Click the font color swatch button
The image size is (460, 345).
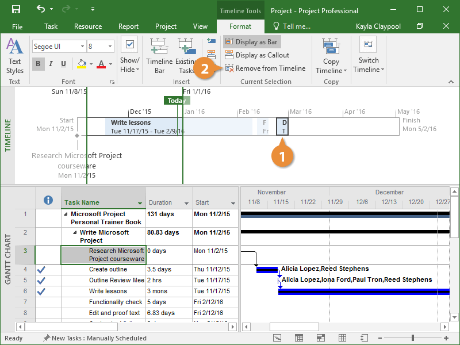coord(102,64)
